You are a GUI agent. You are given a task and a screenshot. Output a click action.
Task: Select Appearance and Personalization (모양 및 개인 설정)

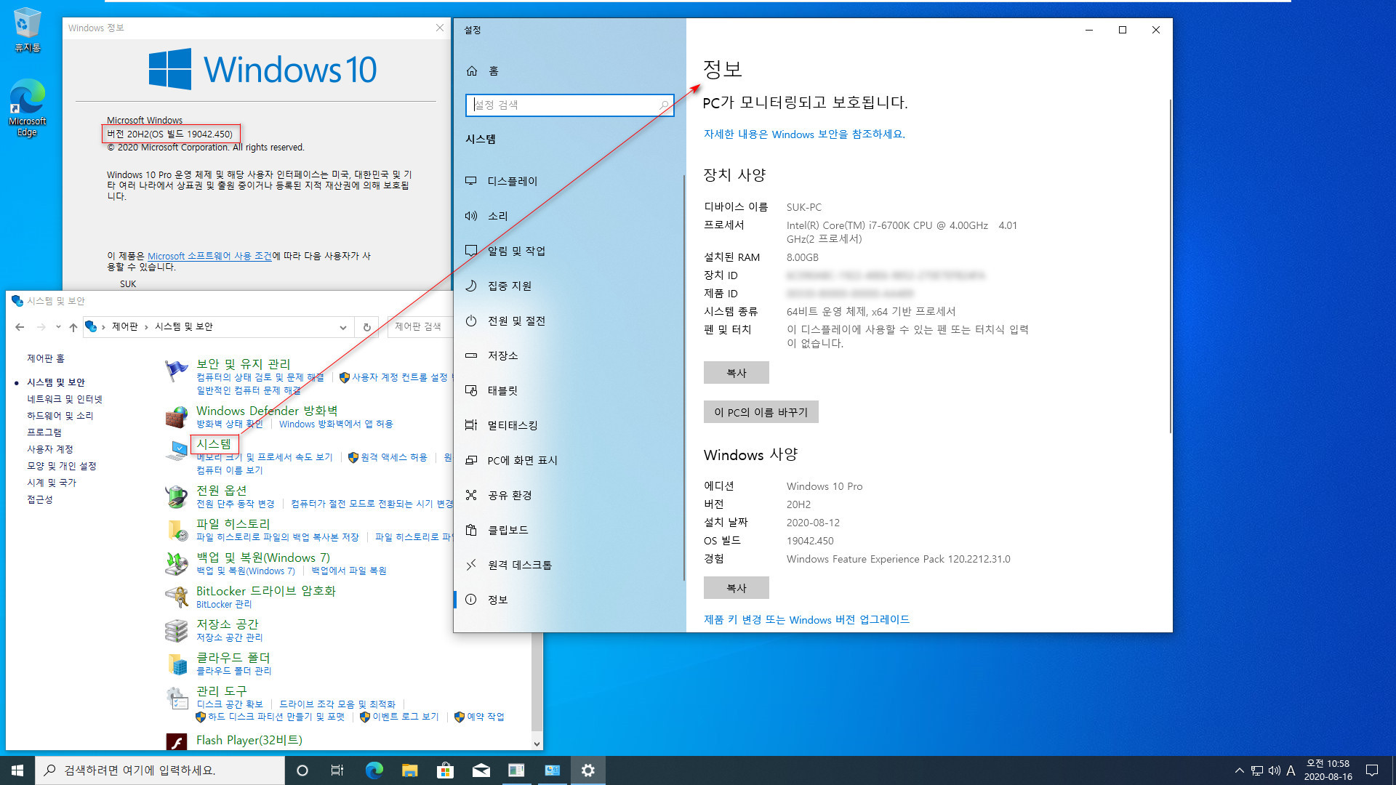[x=62, y=466]
